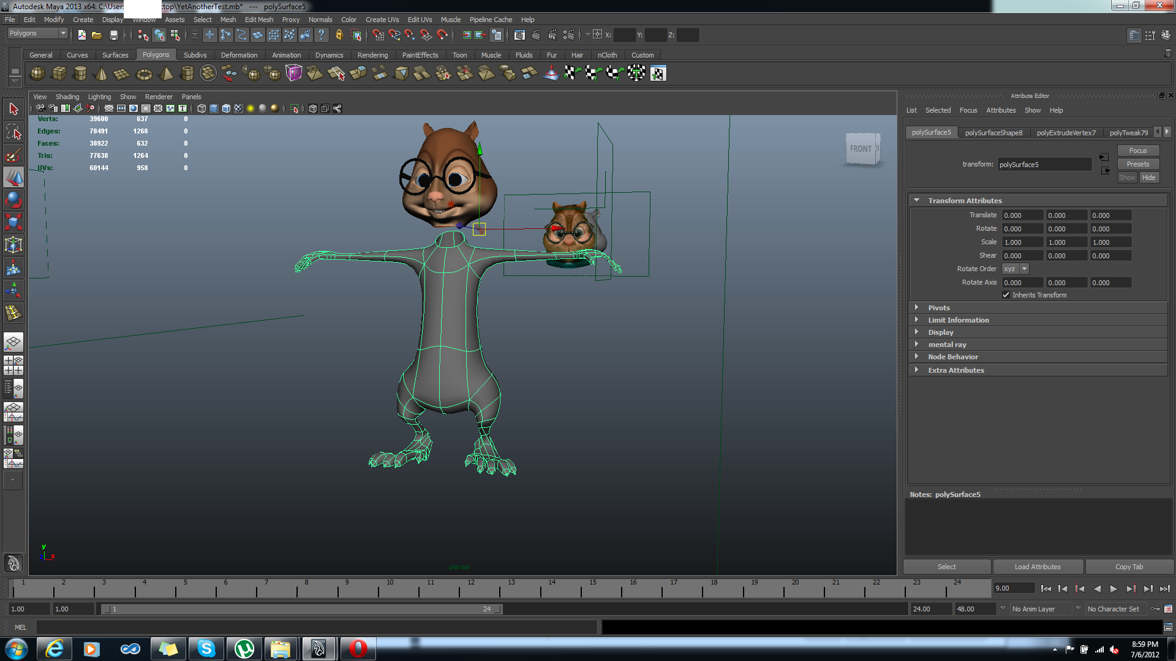This screenshot has width=1176, height=661.
Task: Toggle the auto keyframe button
Action: tap(1155, 609)
